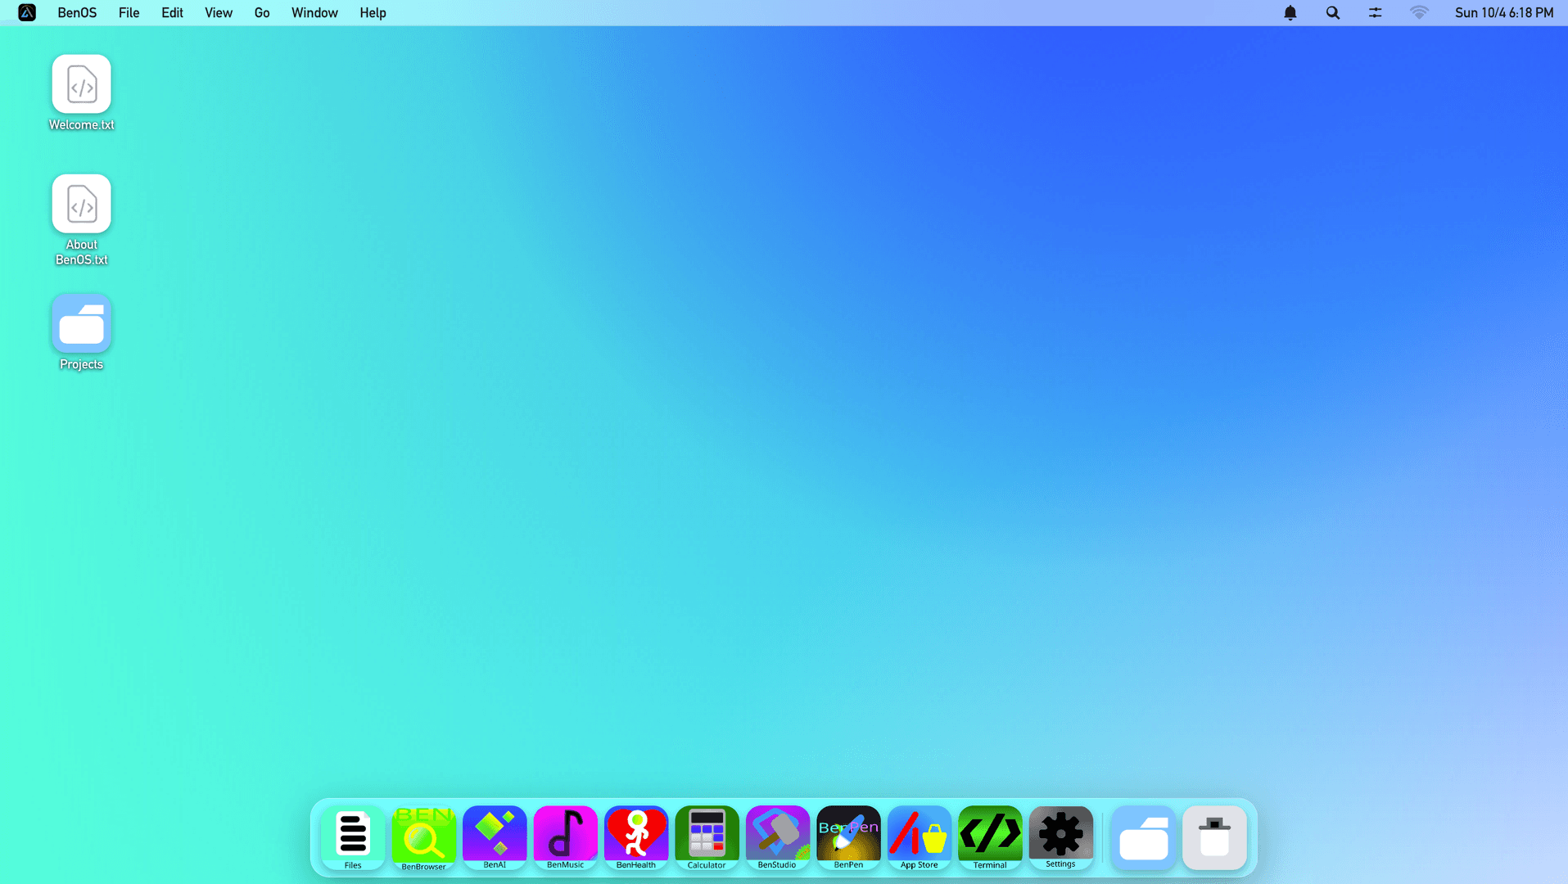The height and width of the screenshot is (884, 1568).
Task: Open the Go menu
Action: click(x=262, y=12)
